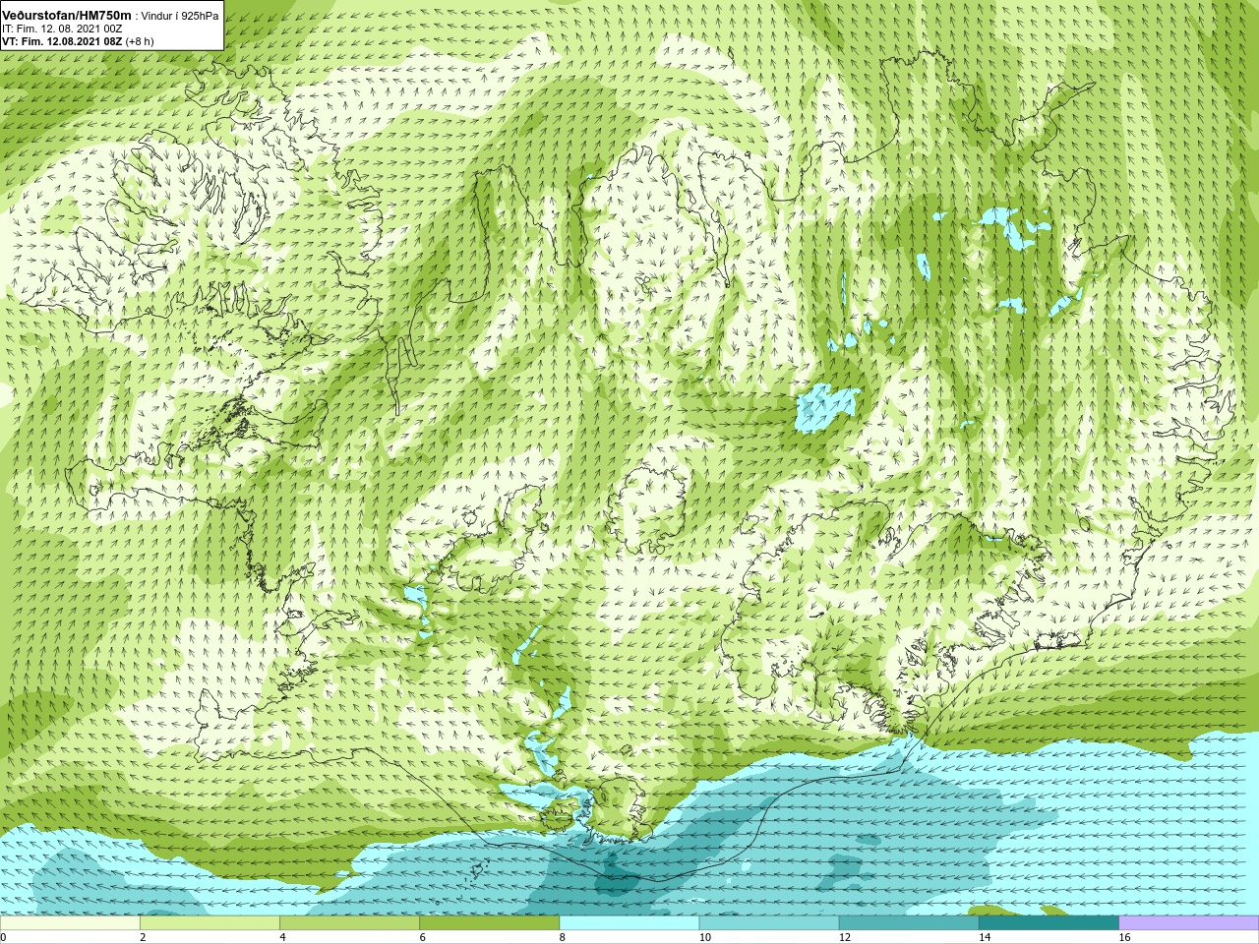This screenshot has width=1259, height=944.
Task: Pick the 8–10 light cyan legend swatch
Action: coord(629,922)
